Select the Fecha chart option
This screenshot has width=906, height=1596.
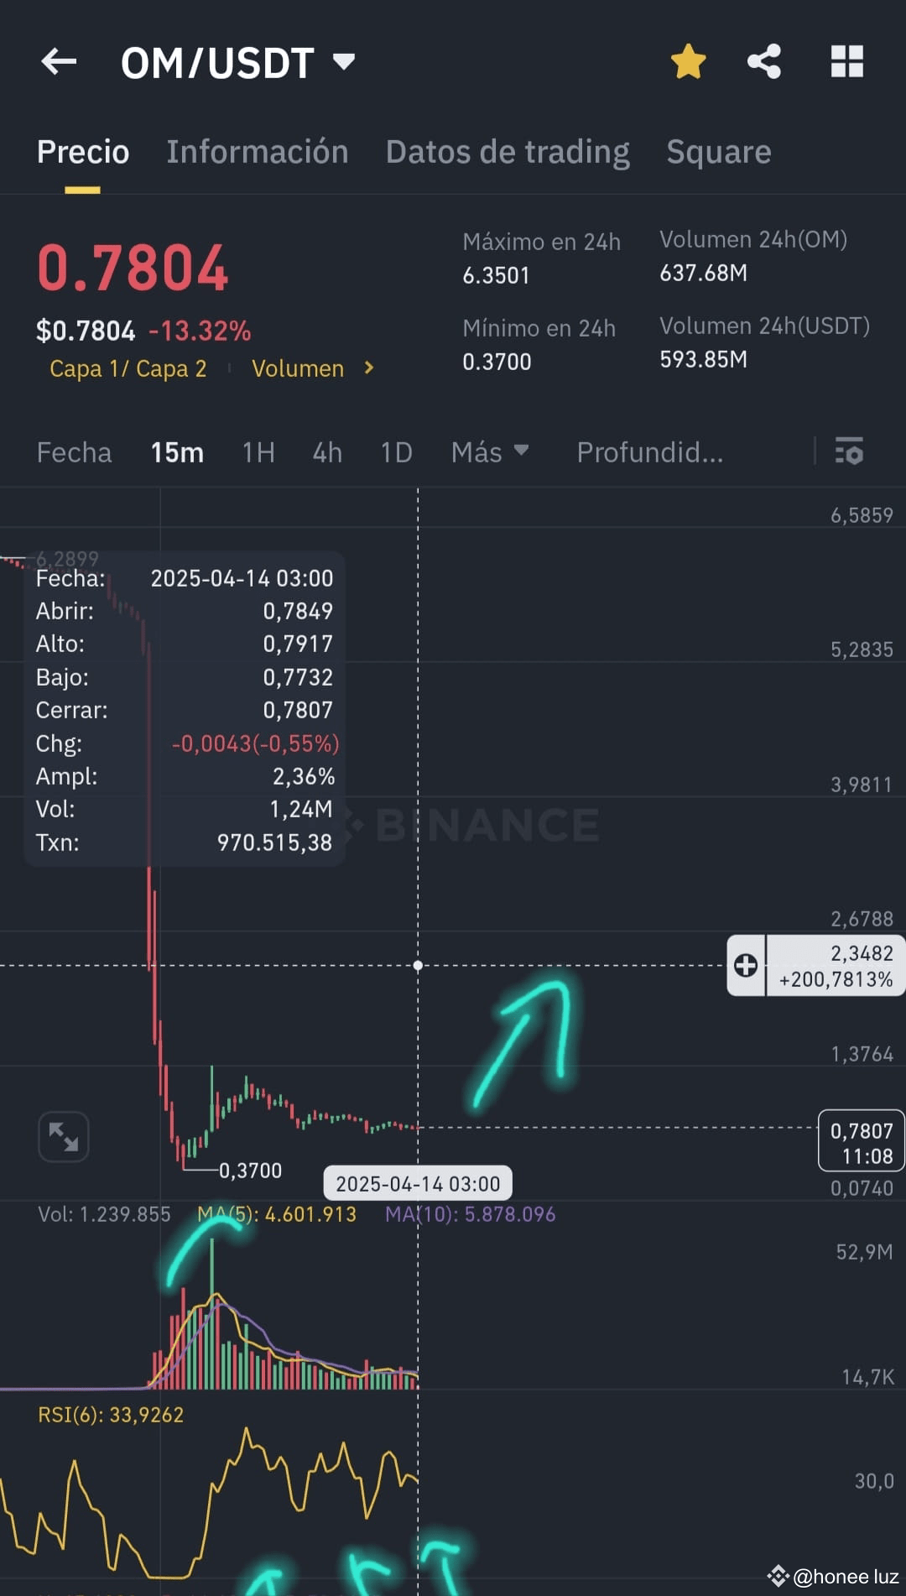74,452
